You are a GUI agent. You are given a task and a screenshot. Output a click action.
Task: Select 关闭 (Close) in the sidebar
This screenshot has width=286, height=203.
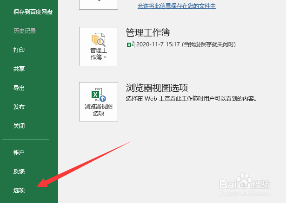coord(19,126)
